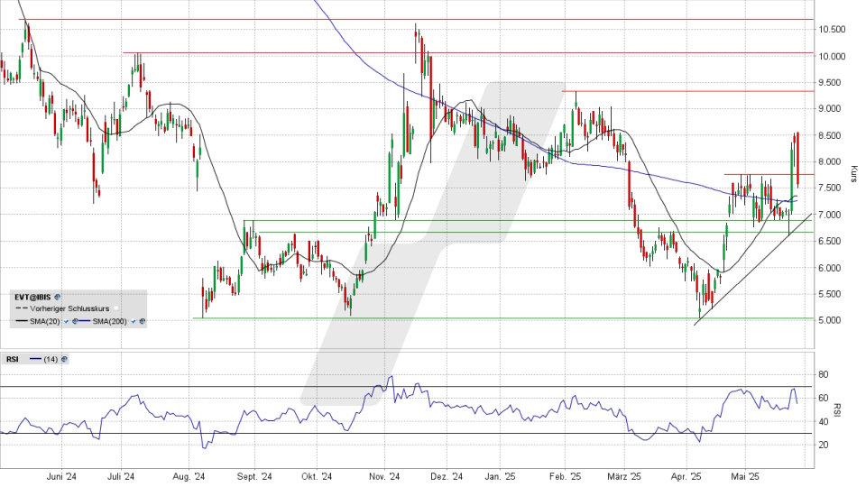
Task: Click the EVT@IBIS ticker label
Action: click(32, 297)
